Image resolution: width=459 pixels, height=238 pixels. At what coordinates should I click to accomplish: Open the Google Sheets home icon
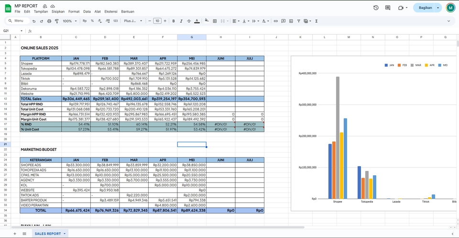[x=8, y=9]
